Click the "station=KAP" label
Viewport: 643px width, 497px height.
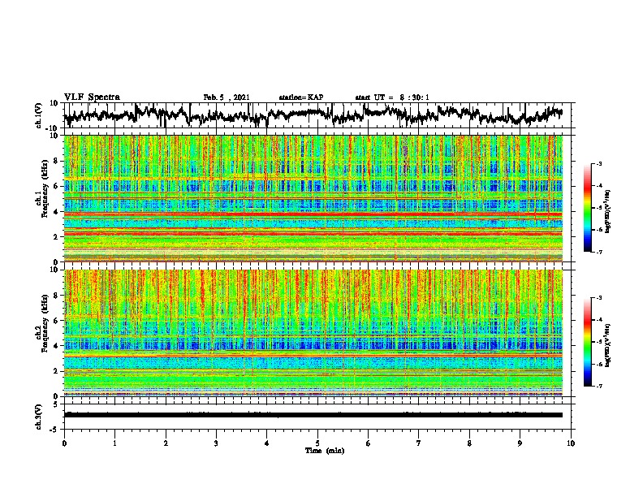coord(301,97)
